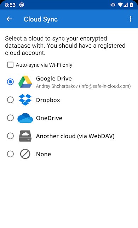Screen dimensions: 138x228
Task: Go back using the arrow icon
Action: (x=9, y=19)
